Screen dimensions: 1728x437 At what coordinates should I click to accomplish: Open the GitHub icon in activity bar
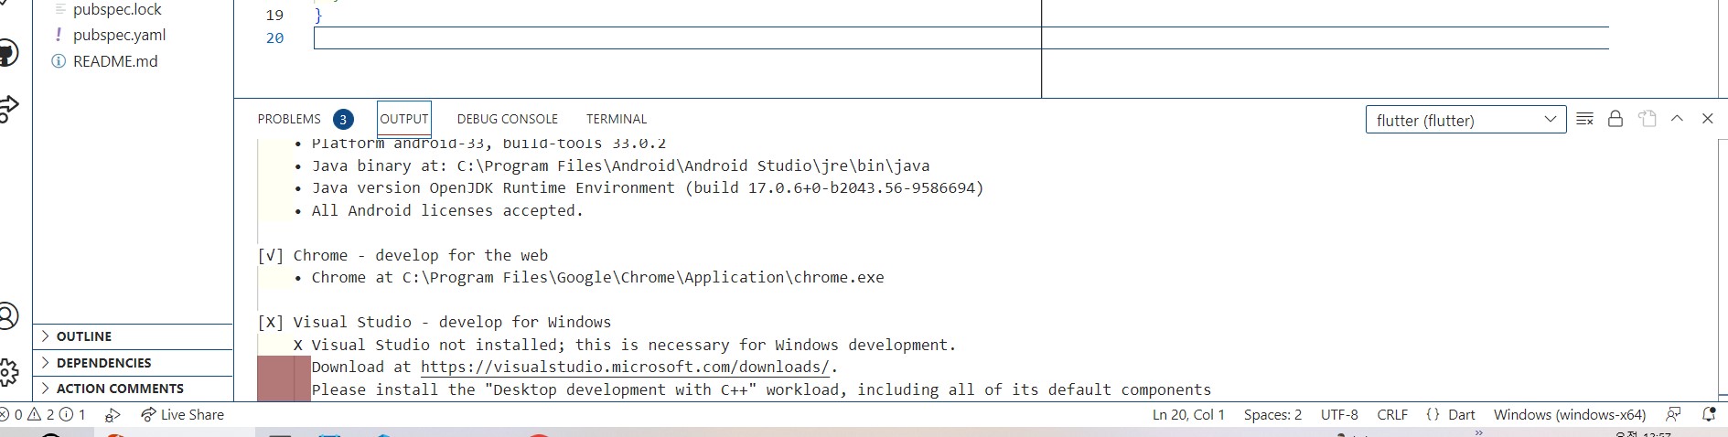7,53
